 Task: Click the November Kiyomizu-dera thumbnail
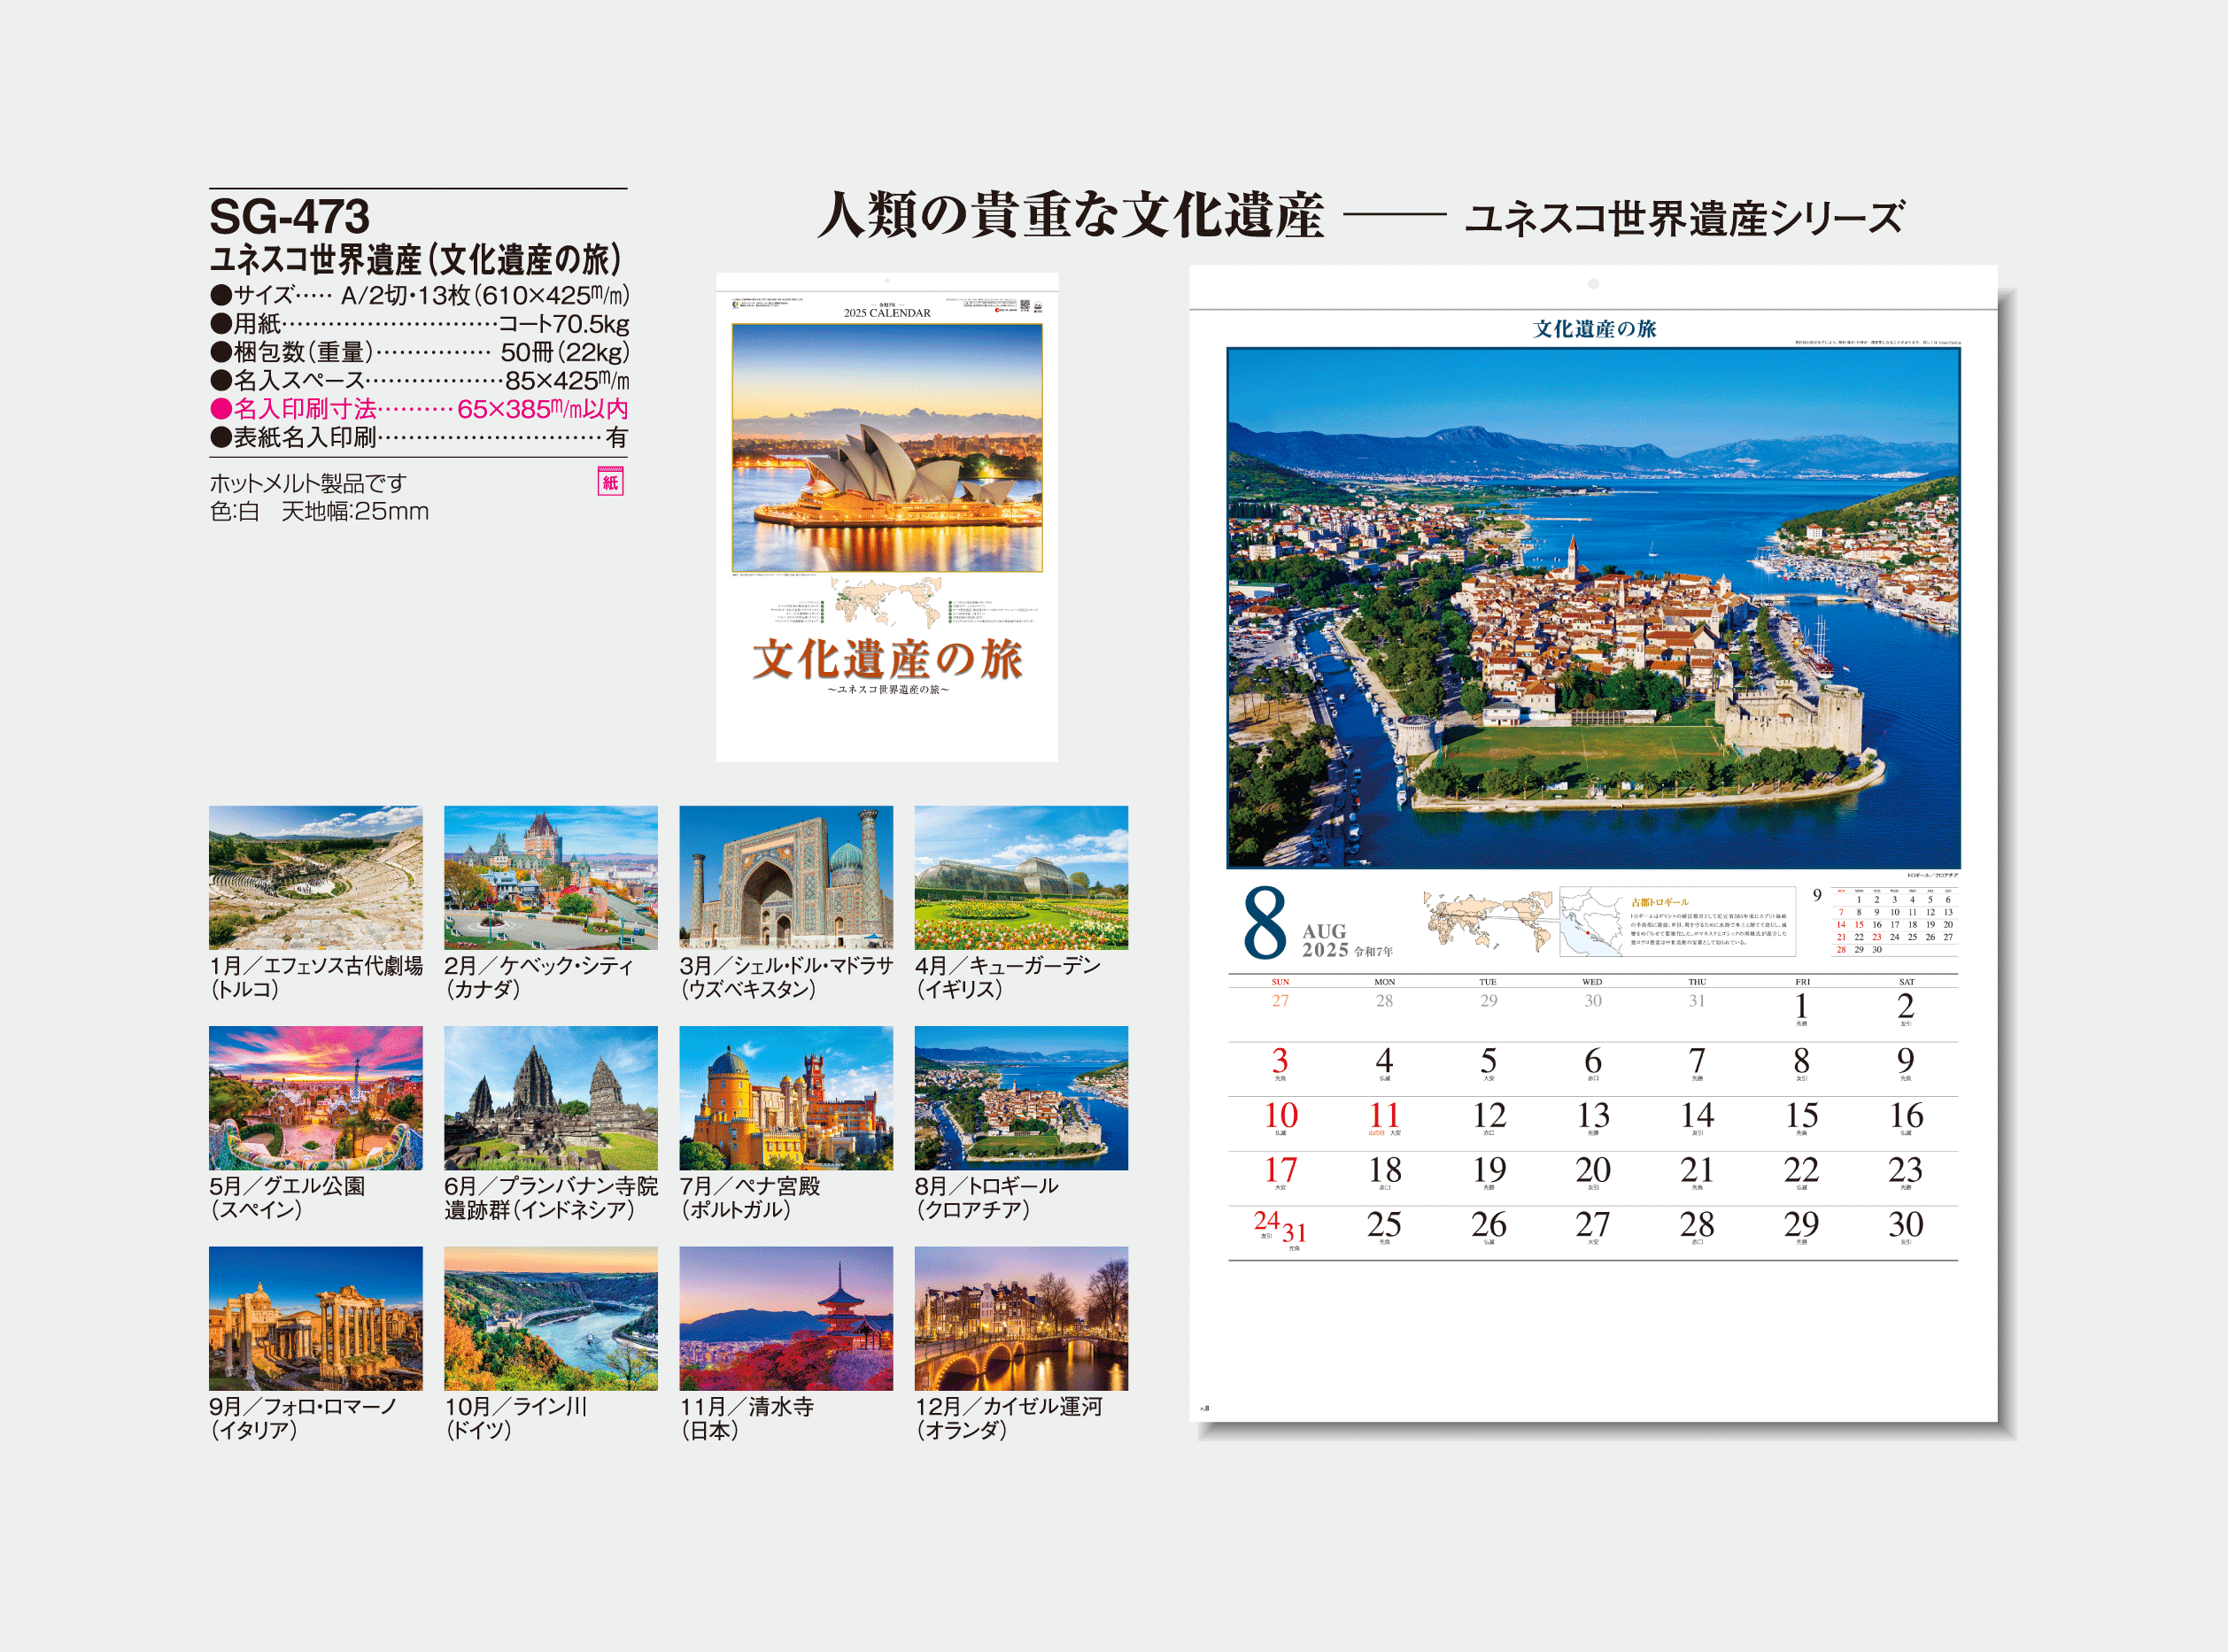click(x=786, y=1318)
